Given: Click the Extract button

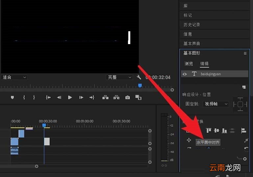Looking at the screenshot, I should 116,97.
